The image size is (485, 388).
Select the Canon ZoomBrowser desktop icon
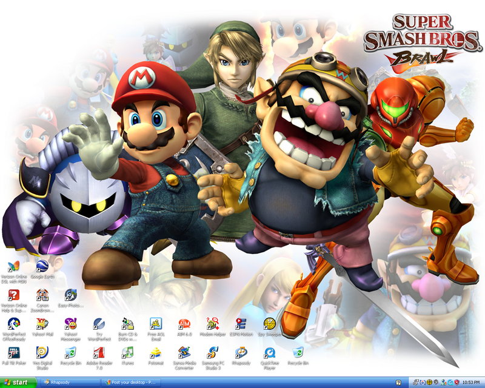[42, 301]
